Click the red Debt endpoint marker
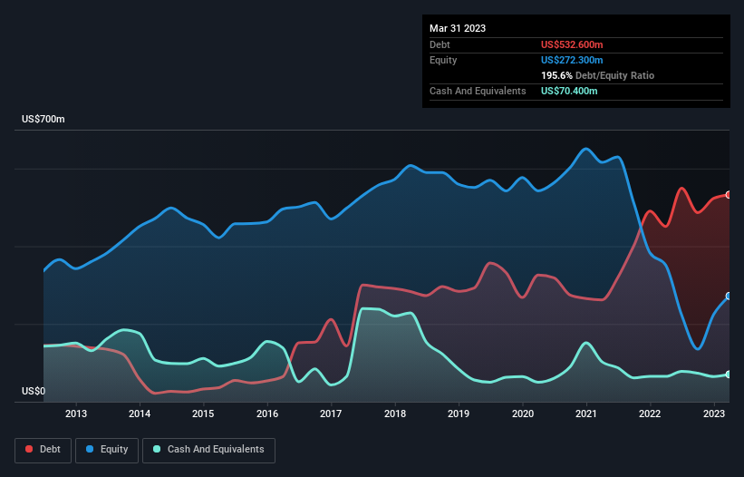This screenshot has height=477, width=744. (x=729, y=195)
